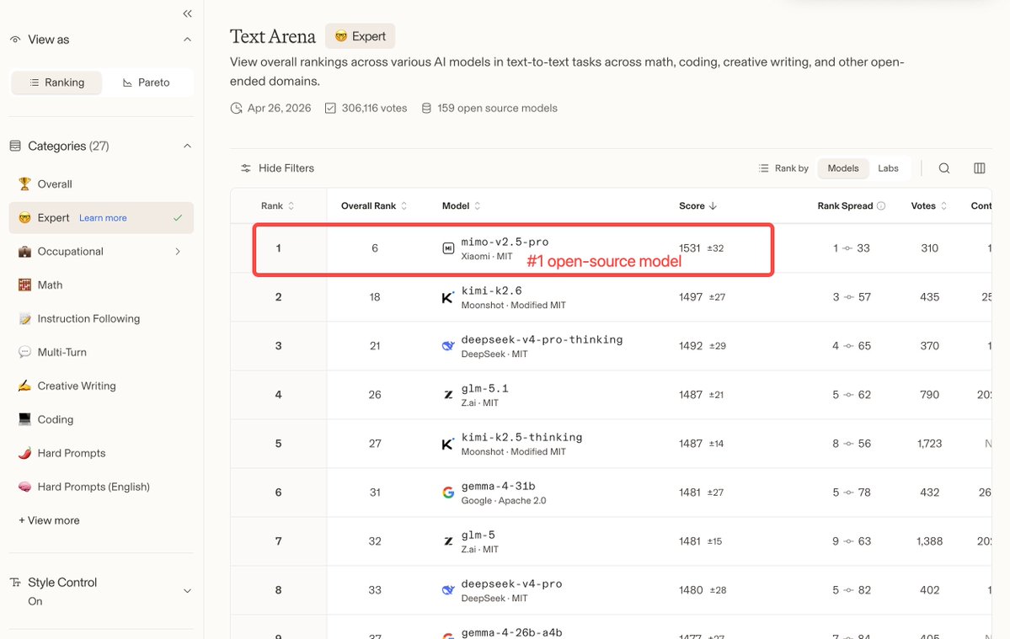
Task: Click the Z.ai logo beside glm-5.1
Action: click(448, 395)
